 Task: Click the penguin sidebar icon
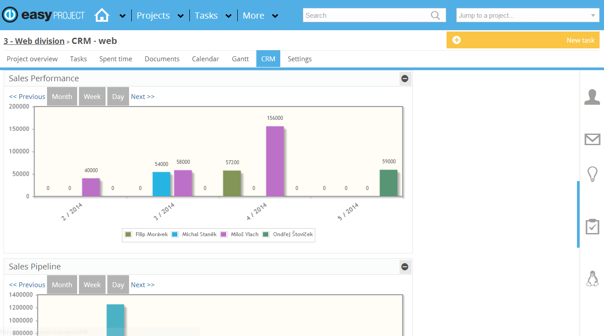click(592, 278)
